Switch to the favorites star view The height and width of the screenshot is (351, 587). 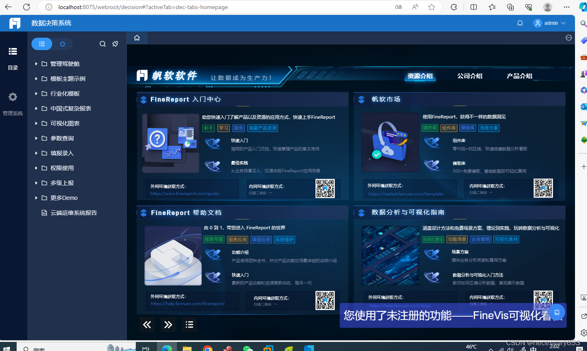(63, 43)
